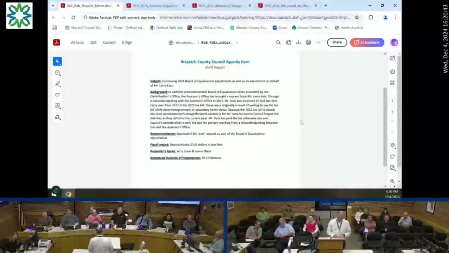The width and height of the screenshot is (449, 253).
Task: Open Chrome from the Windows taskbar
Action: tap(68, 194)
